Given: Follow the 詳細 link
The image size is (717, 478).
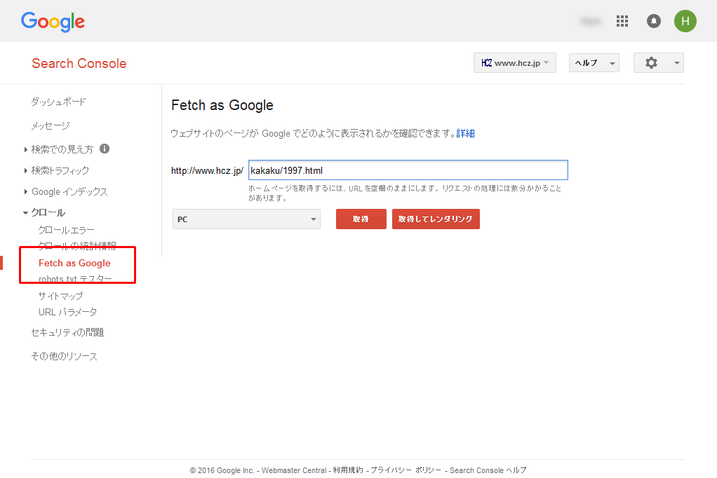Looking at the screenshot, I should point(466,133).
